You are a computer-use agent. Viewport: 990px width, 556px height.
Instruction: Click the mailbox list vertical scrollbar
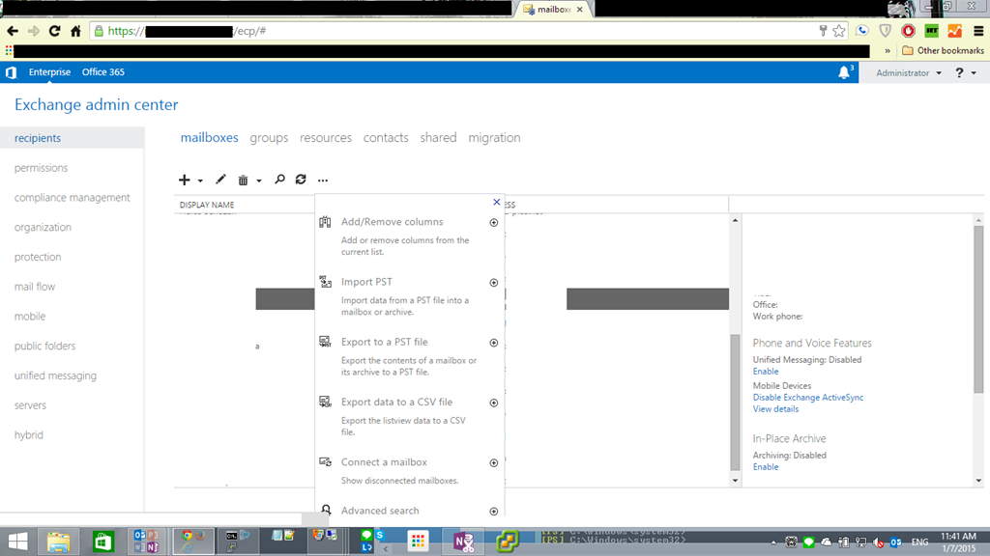[x=735, y=347]
